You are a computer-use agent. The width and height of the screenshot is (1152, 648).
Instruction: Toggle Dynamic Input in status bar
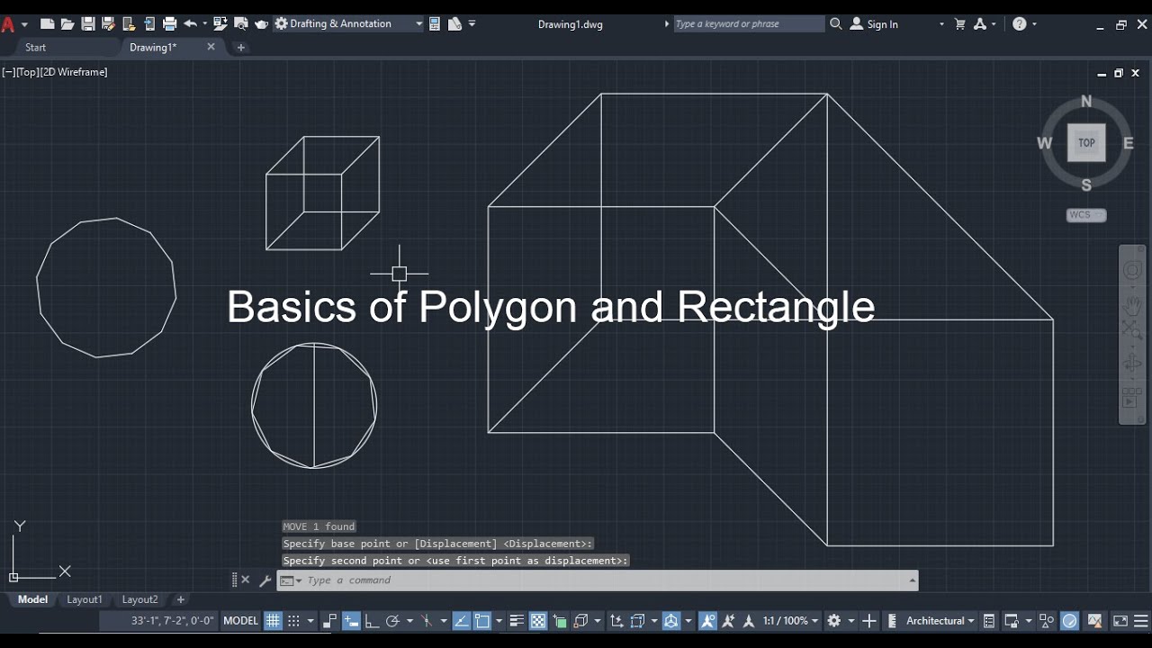point(352,621)
